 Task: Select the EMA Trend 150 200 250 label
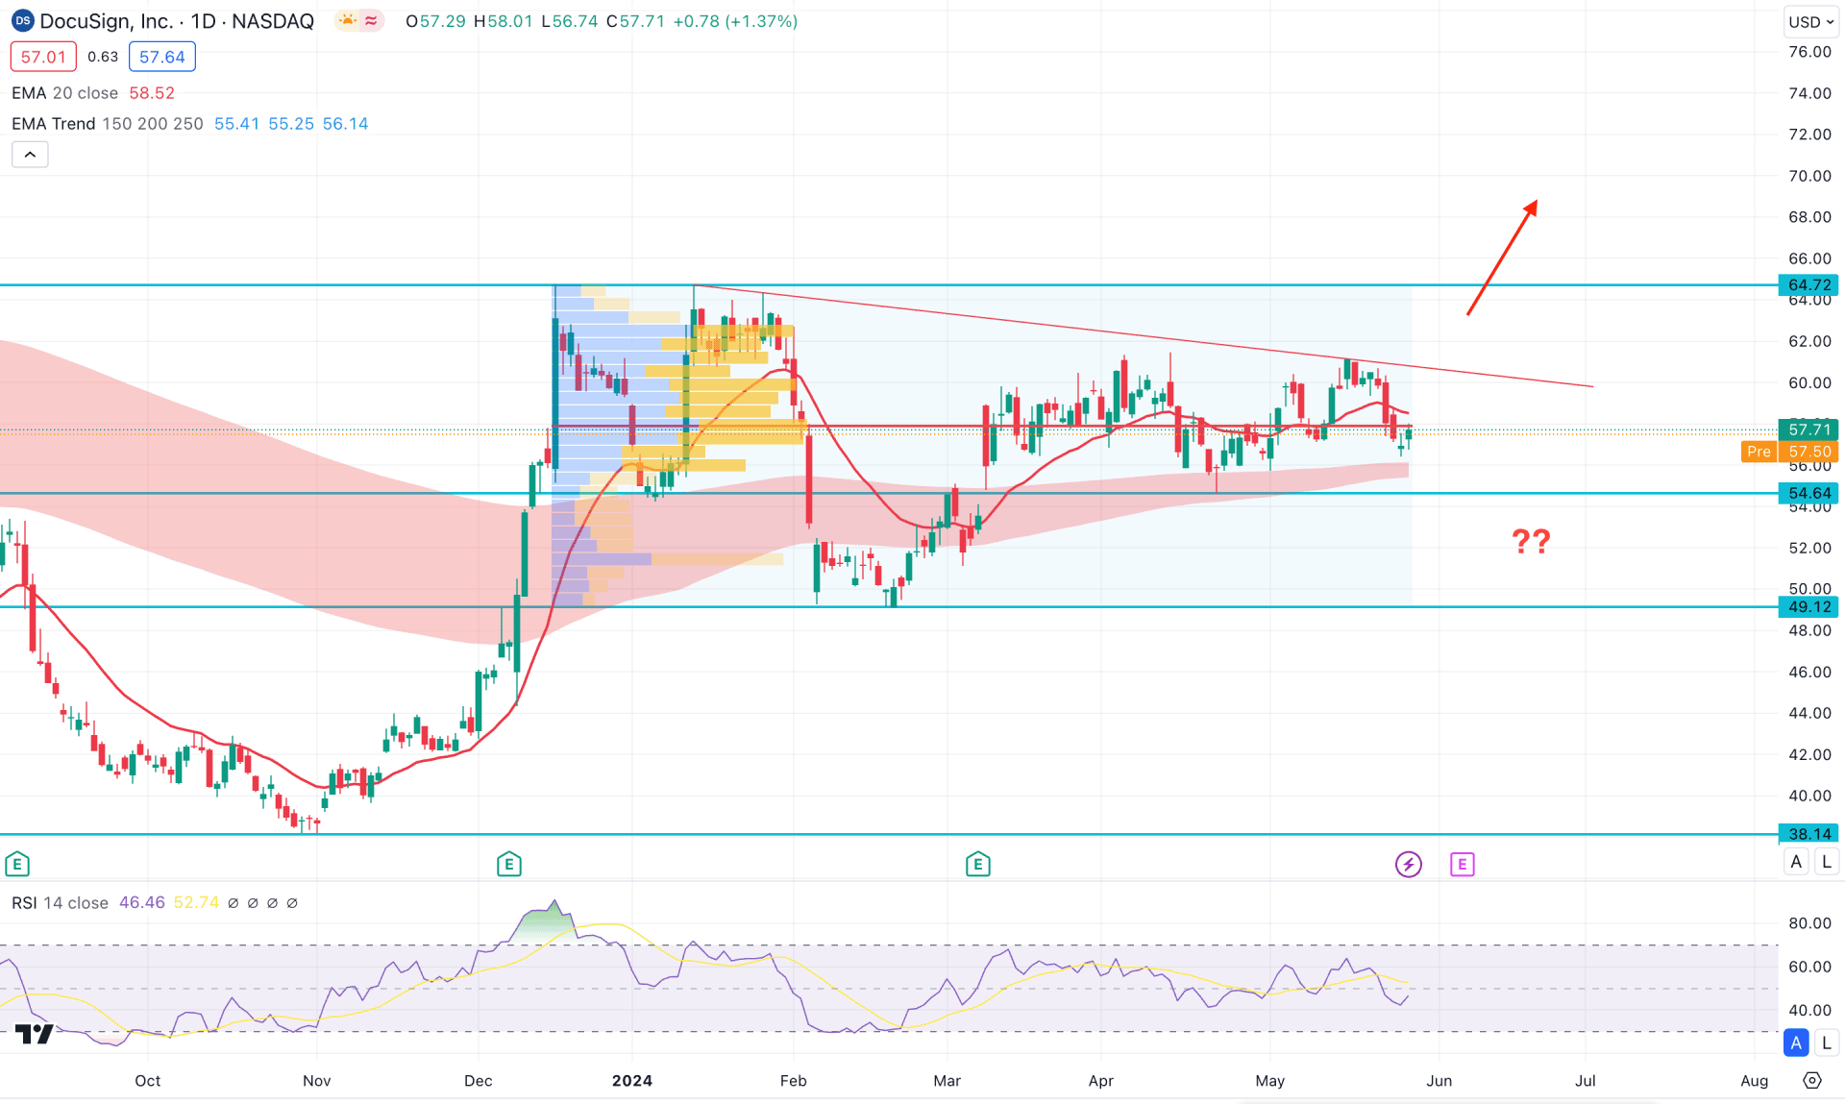point(107,124)
